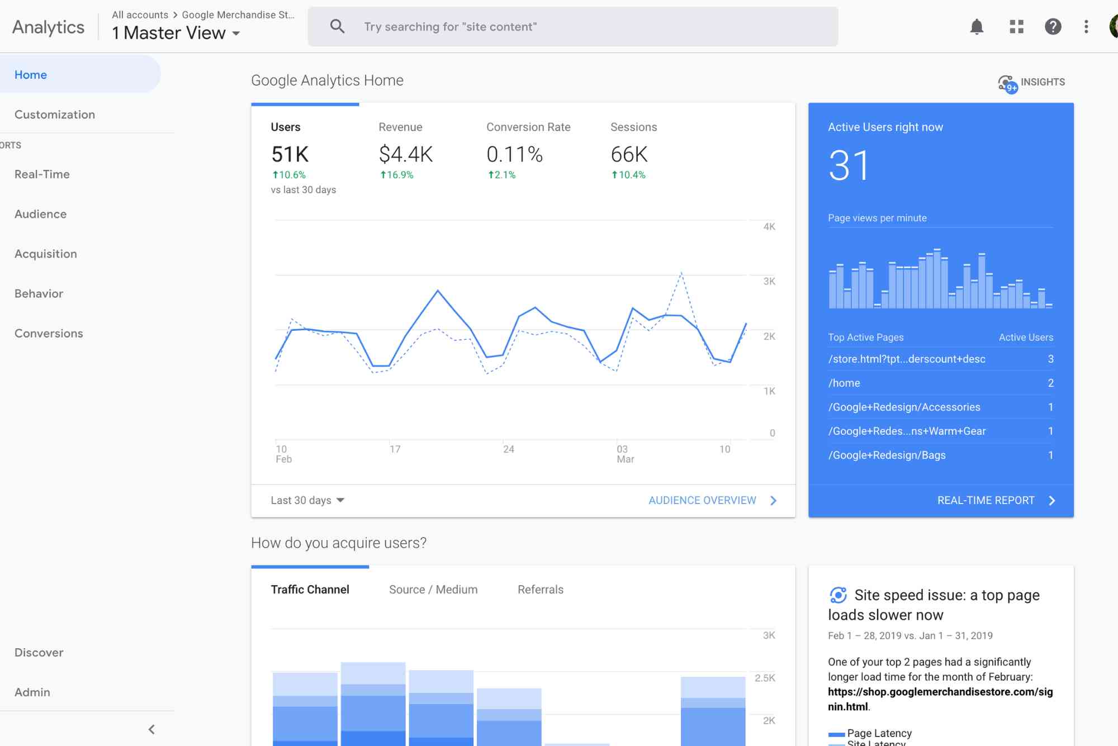Image resolution: width=1118 pixels, height=746 pixels.
Task: Switch to the Source / Medium tab
Action: pyautogui.click(x=433, y=589)
